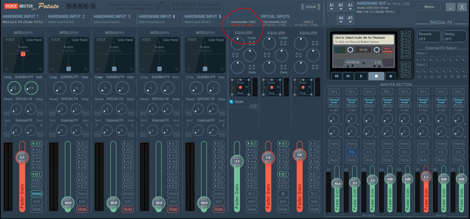Toggle EQ on master bus B1
The image size is (470, 219).
click(x=423, y=152)
